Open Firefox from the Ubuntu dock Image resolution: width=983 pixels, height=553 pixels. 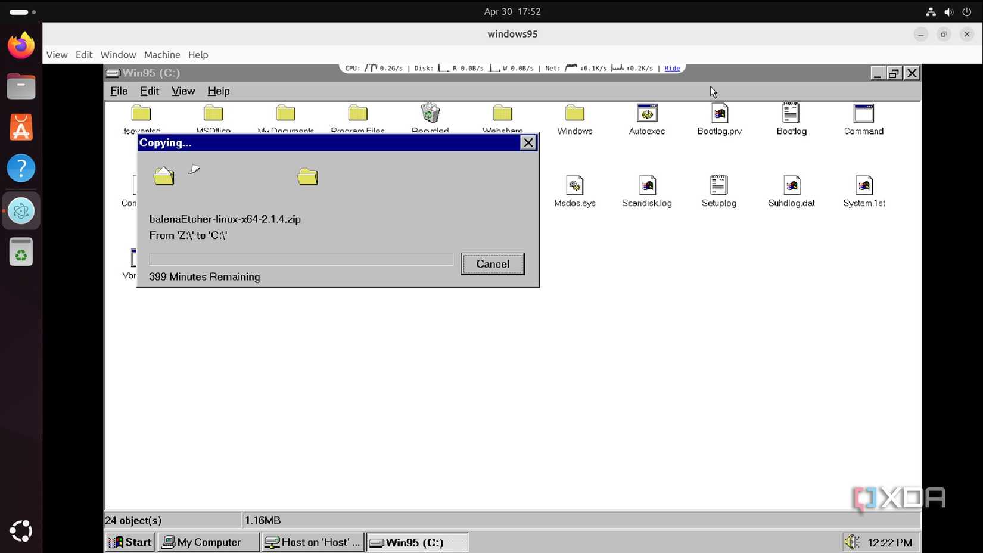point(21,45)
